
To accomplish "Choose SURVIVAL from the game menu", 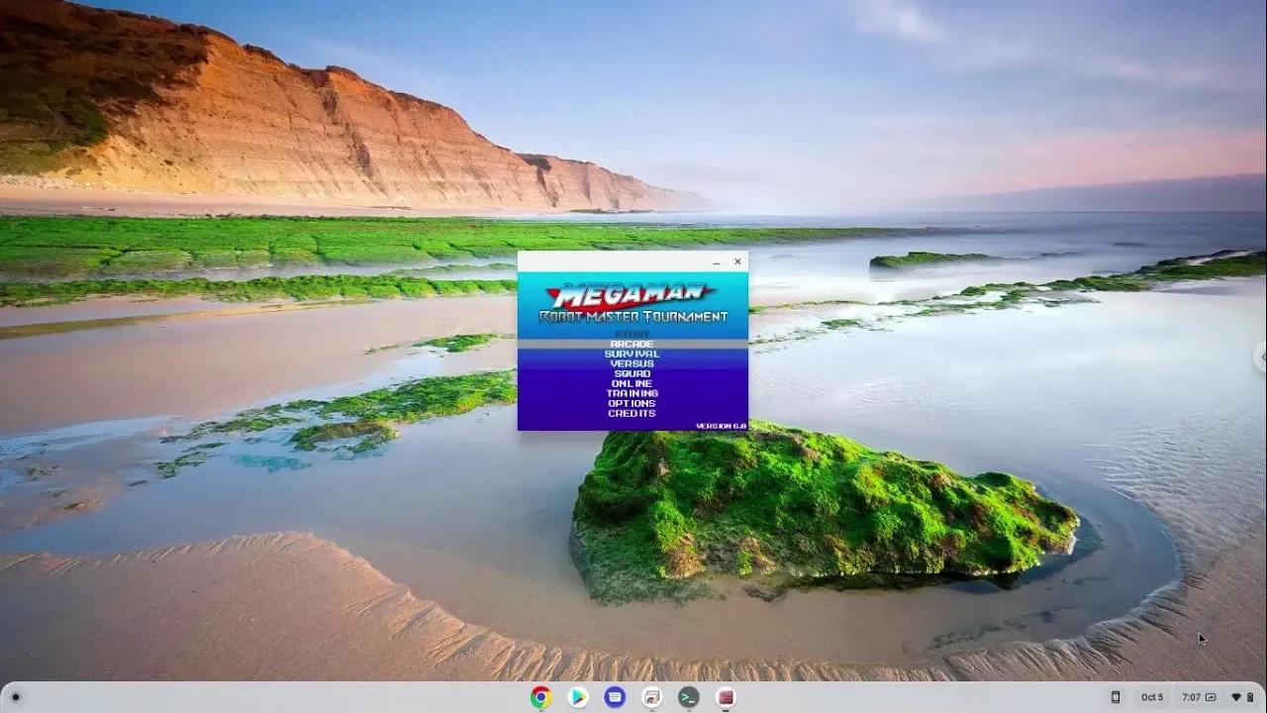I will click(632, 354).
